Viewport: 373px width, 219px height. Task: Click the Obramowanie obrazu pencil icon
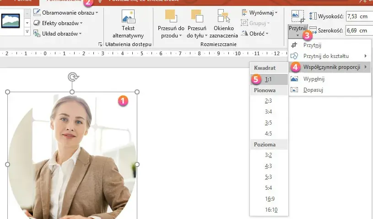tap(37, 12)
